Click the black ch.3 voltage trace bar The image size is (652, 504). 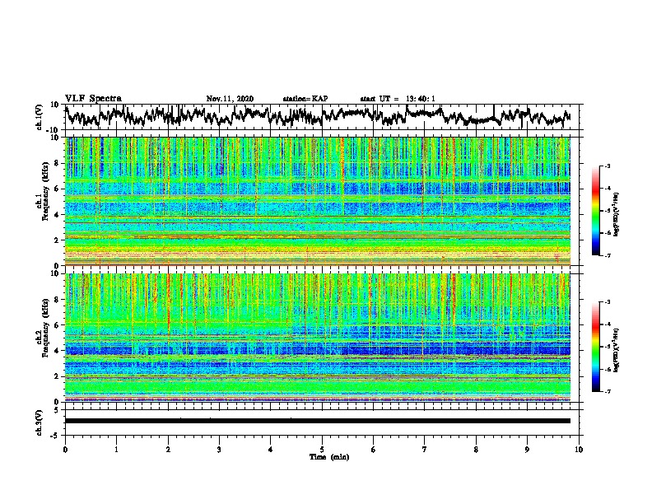(318, 421)
